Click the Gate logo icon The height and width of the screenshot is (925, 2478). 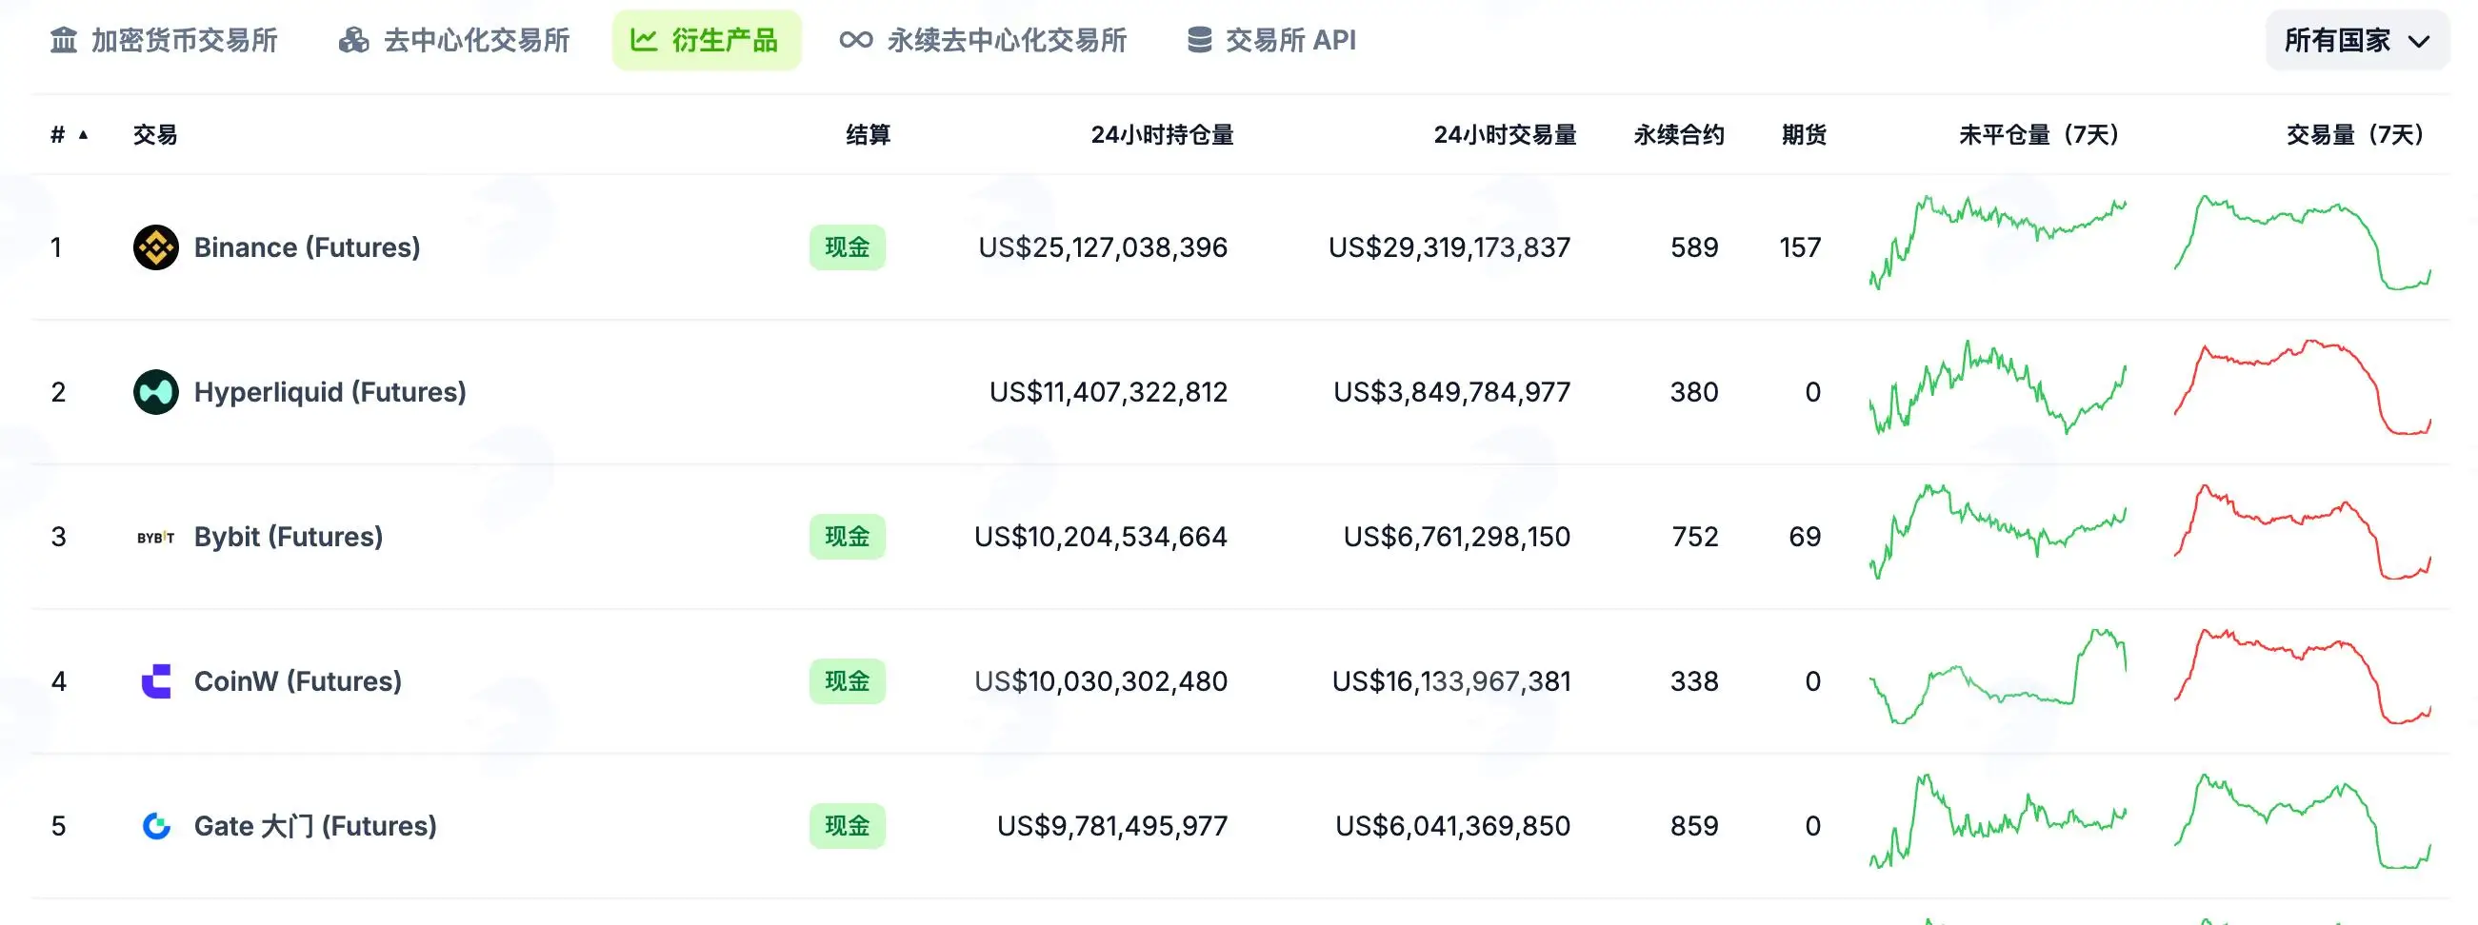(156, 826)
